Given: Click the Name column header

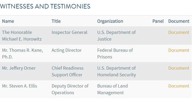Looking at the screenshot, I should pyautogui.click(x=8, y=21).
